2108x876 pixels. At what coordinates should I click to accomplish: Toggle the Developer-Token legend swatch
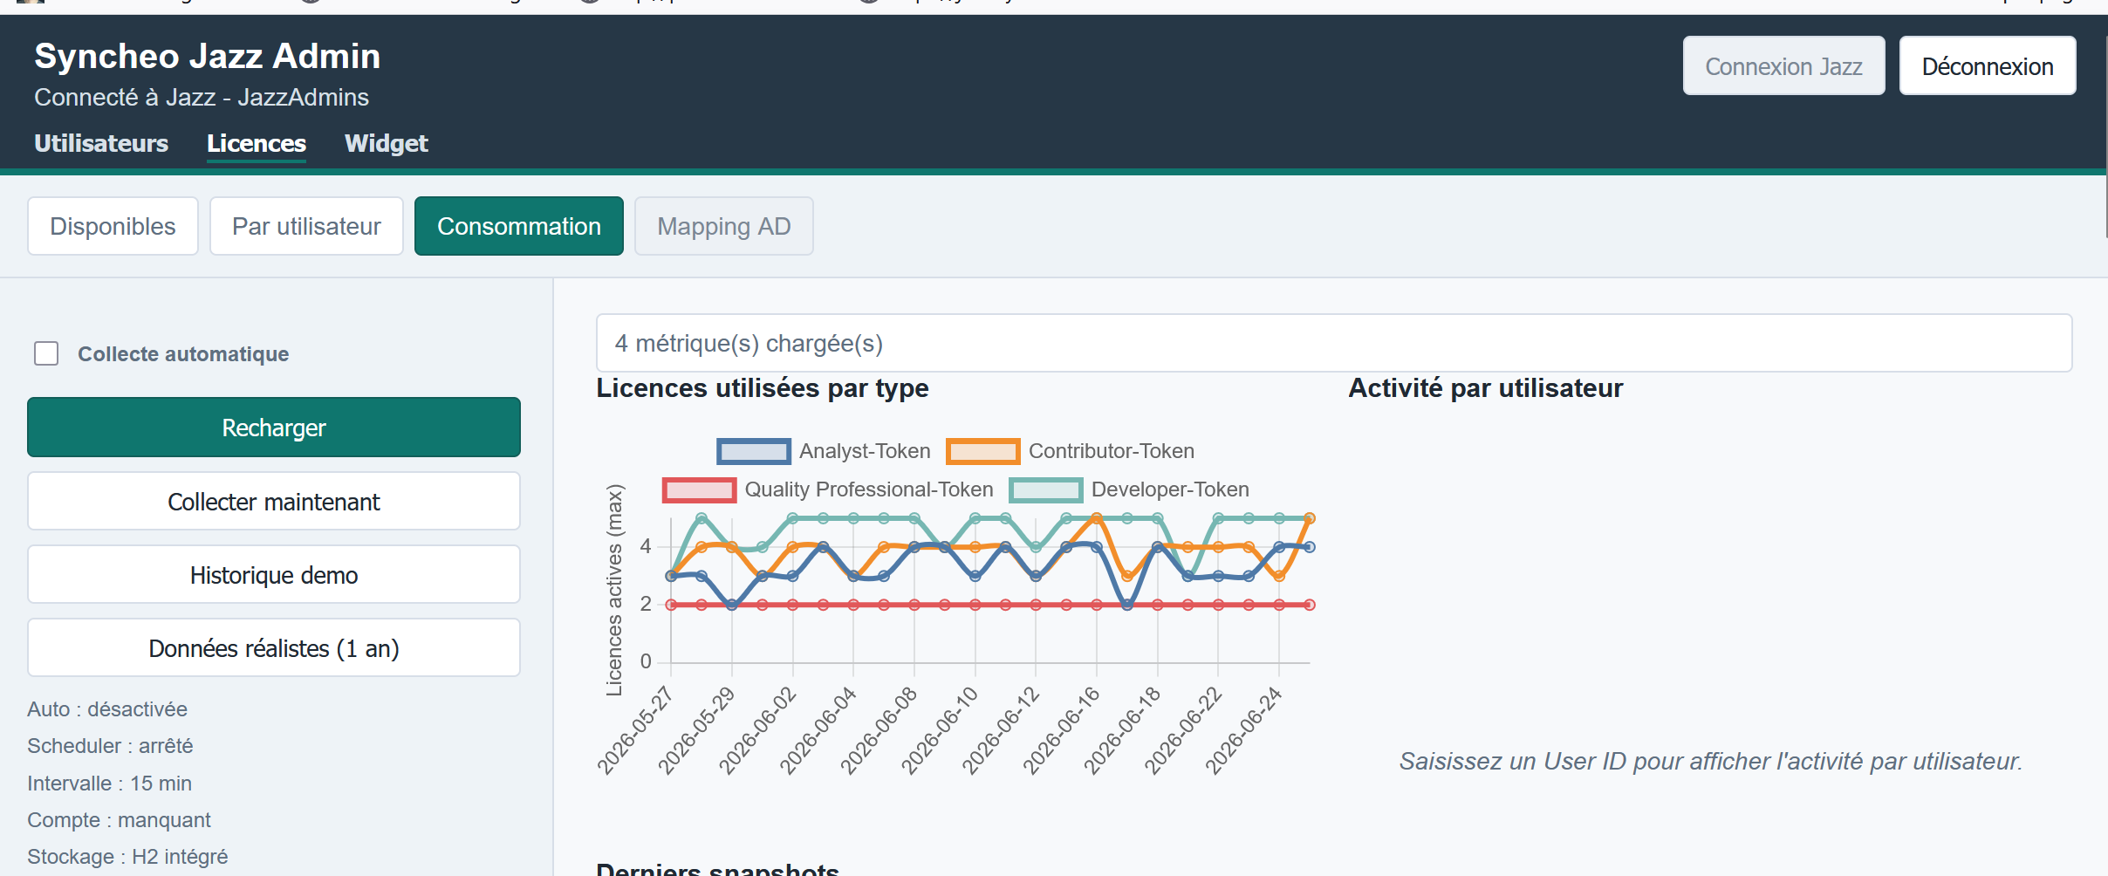[x=1046, y=489]
